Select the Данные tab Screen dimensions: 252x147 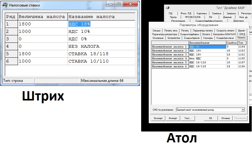click(x=227, y=17)
